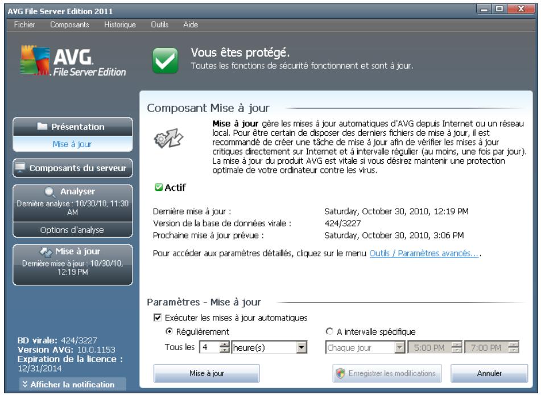Click Enregistrer les modifications button
Screen dimensions: 541x395
click(x=387, y=373)
